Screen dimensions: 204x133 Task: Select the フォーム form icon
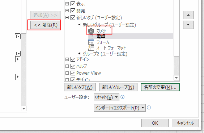(91, 42)
